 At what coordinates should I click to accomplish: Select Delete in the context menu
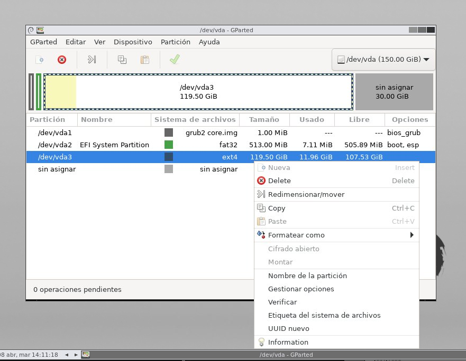tap(279, 180)
